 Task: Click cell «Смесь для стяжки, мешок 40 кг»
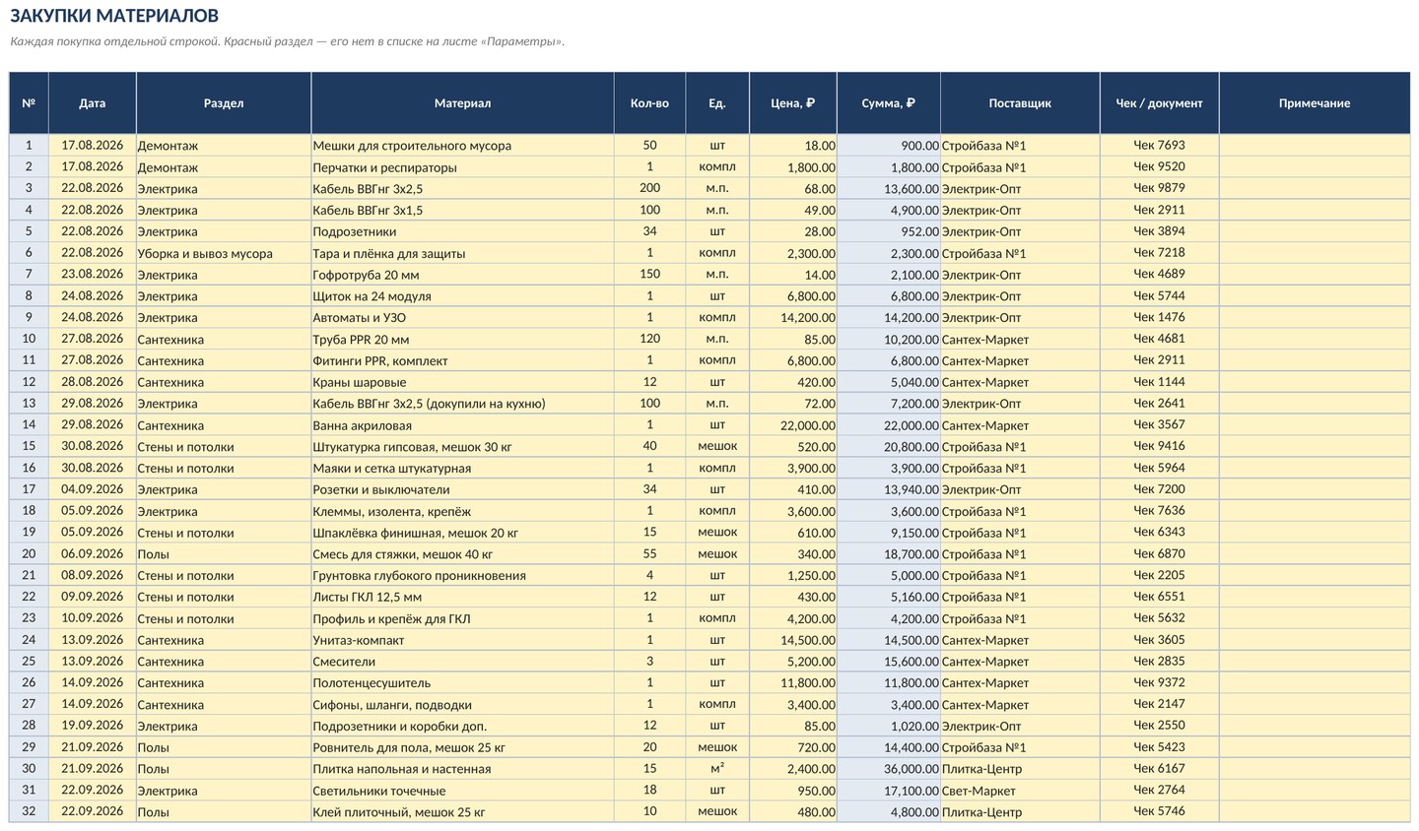462,553
